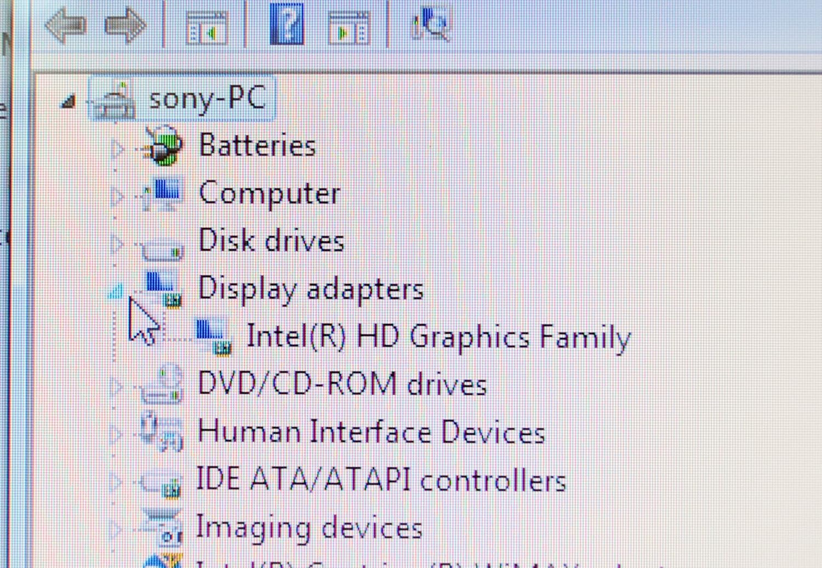Click the Back arrow toolbar button

(66, 25)
